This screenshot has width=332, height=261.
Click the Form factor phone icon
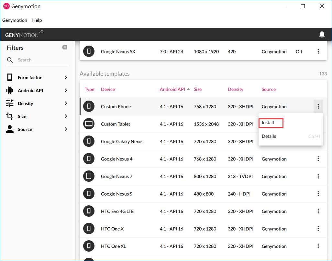[9, 78]
